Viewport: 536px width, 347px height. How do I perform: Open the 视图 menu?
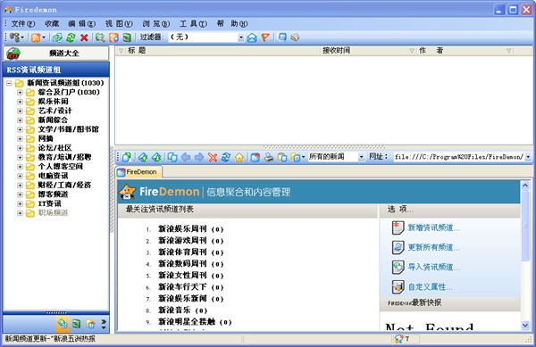point(119,23)
